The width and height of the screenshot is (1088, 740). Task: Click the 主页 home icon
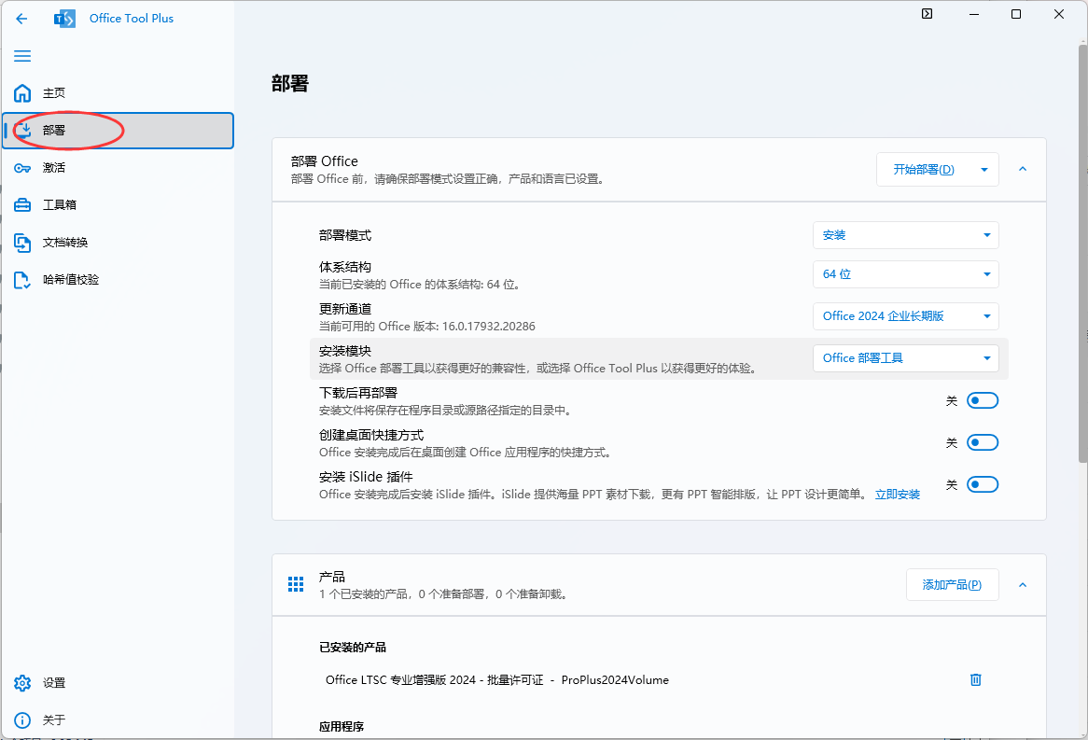pyautogui.click(x=22, y=93)
